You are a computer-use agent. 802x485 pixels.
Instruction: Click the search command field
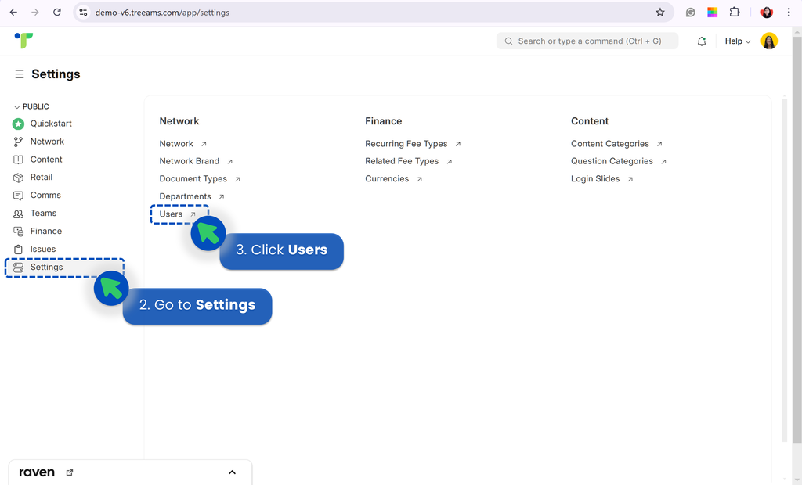pos(587,41)
